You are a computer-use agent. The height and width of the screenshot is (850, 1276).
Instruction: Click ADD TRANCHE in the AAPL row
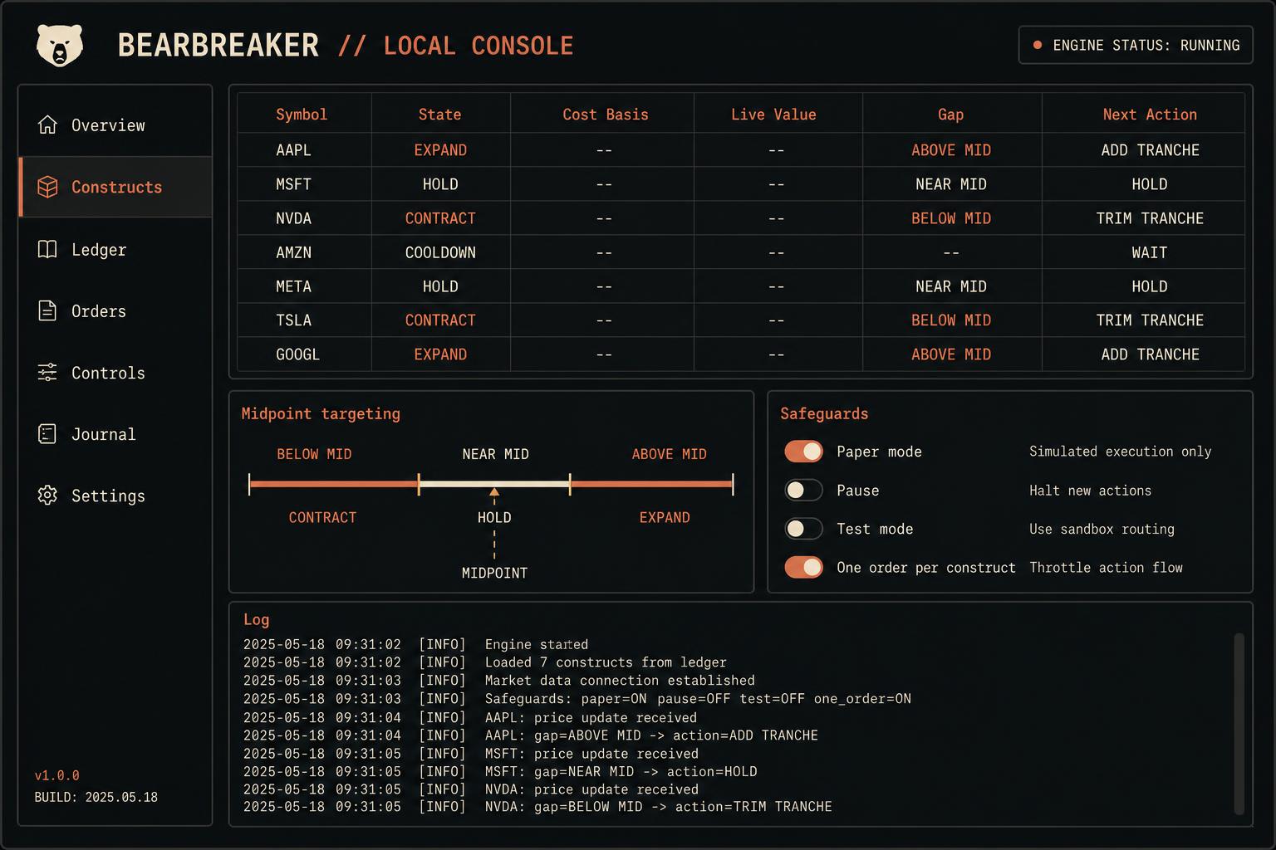1150,150
